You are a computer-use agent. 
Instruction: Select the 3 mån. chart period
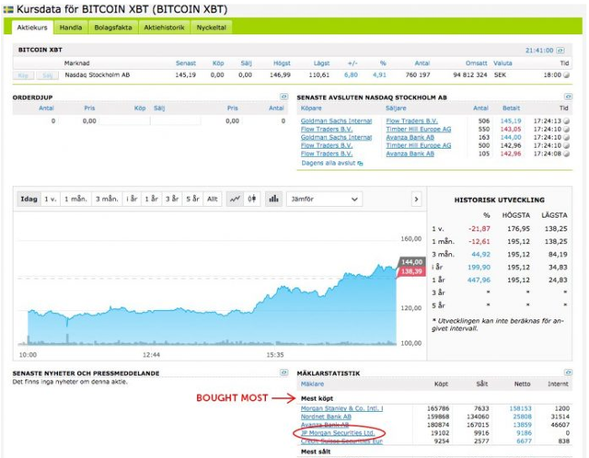pos(107,199)
